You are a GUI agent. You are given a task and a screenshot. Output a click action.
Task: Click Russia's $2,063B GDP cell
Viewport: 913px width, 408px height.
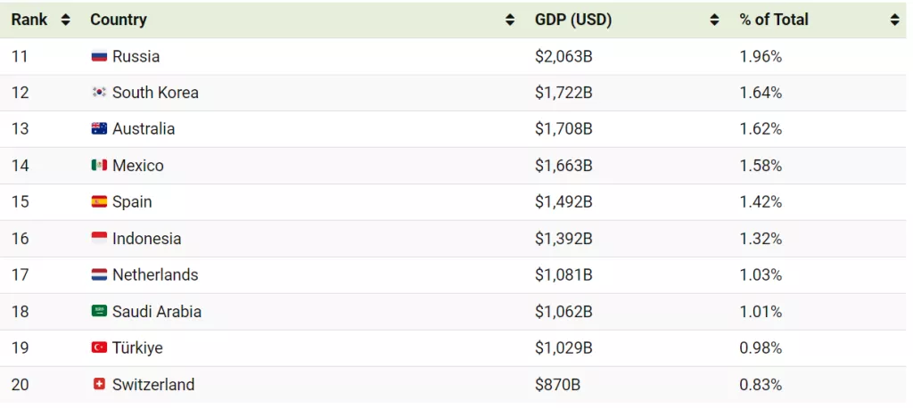(563, 56)
